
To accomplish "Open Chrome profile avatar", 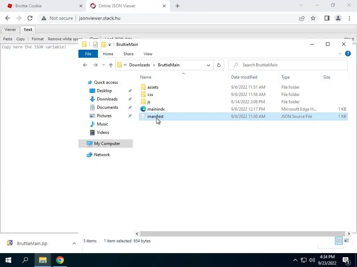I will (338, 18).
